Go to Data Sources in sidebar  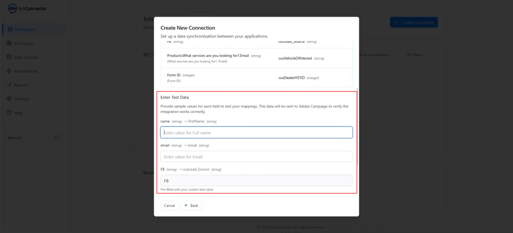pyautogui.click(x=26, y=57)
